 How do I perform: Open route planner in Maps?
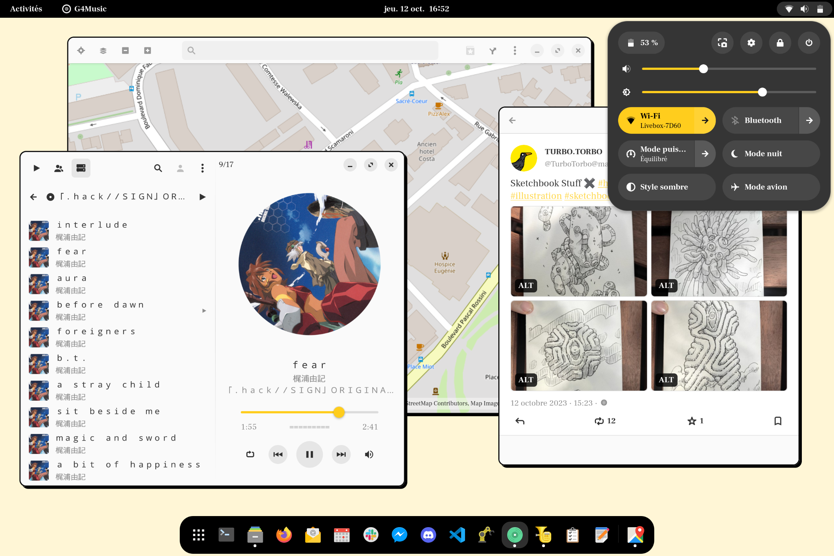click(492, 51)
